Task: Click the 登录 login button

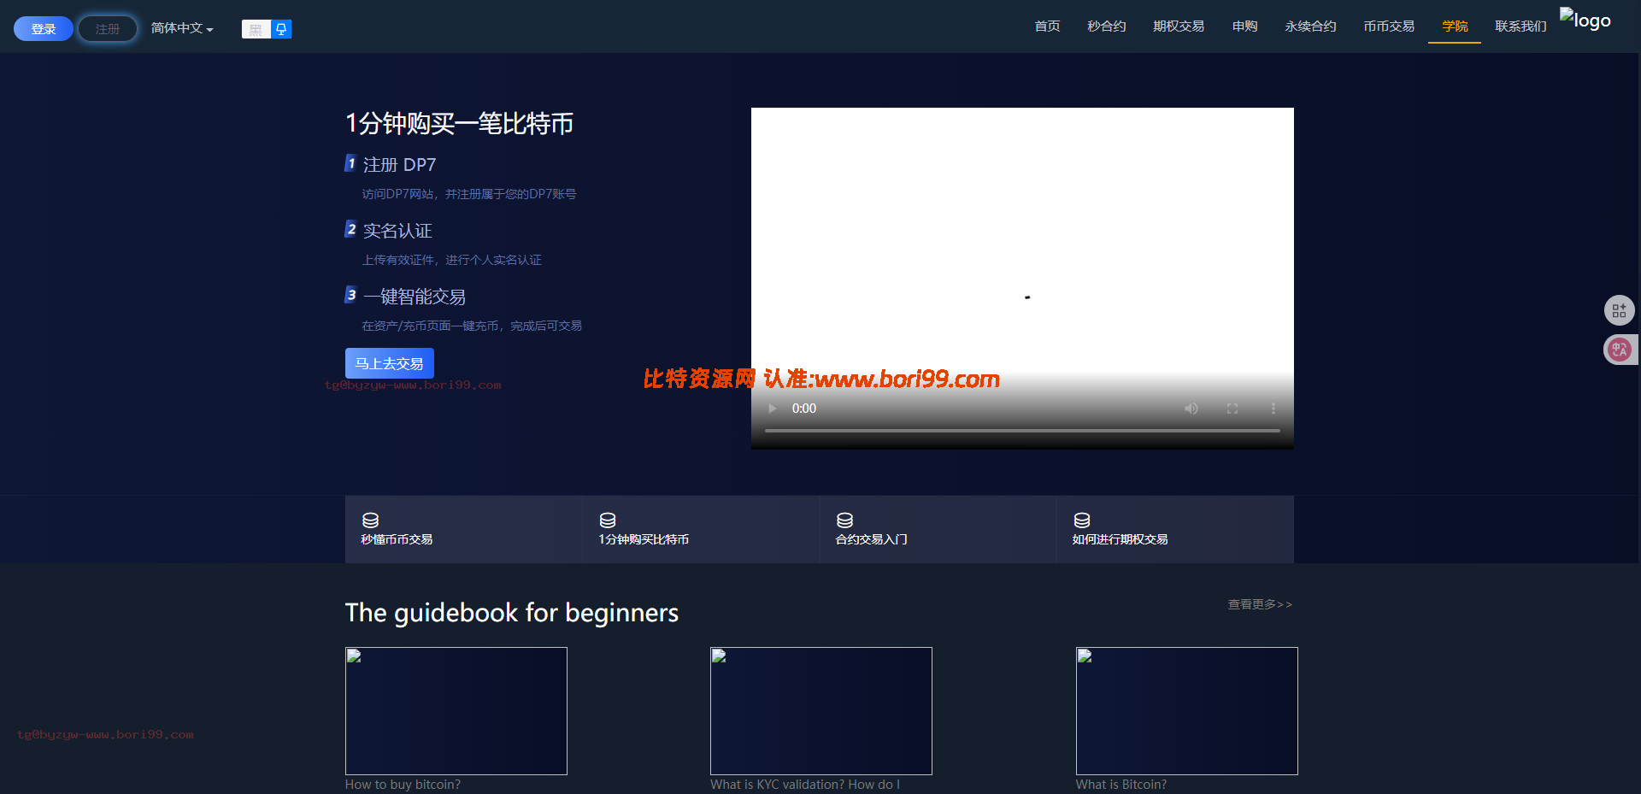Action: (x=44, y=29)
